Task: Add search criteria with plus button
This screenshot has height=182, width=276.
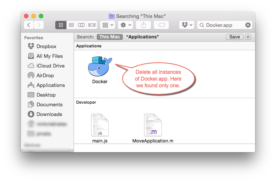Action: point(248,37)
